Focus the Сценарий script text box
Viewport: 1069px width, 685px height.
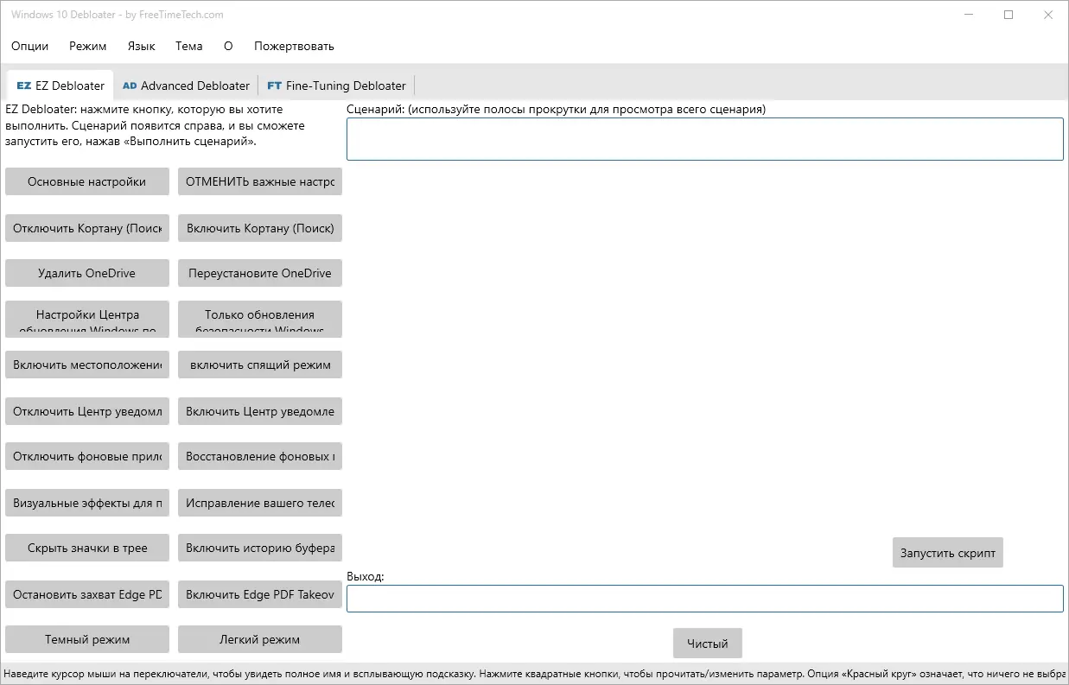tap(705, 139)
